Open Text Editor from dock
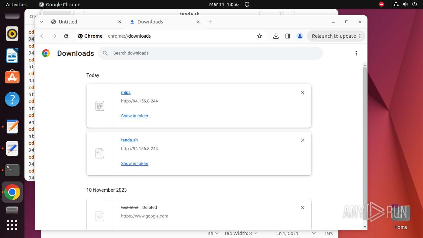 coord(12,127)
